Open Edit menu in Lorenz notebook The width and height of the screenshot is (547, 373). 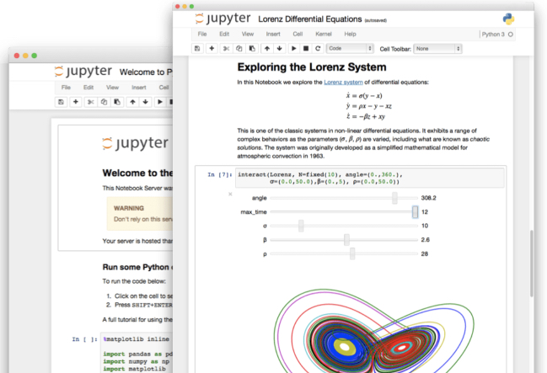point(224,34)
